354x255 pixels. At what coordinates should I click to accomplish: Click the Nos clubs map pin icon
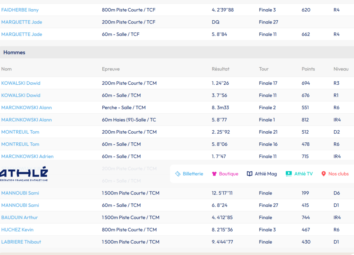[x=324, y=174]
